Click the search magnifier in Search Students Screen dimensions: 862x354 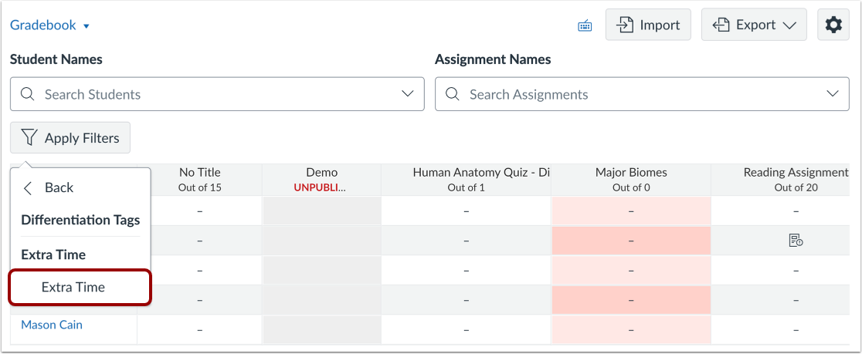coord(27,94)
